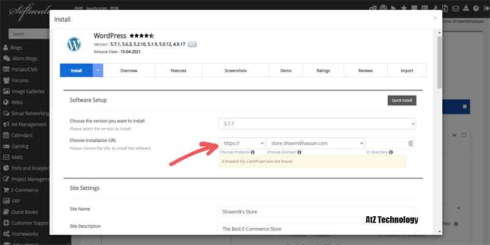Switch to the Reviews tab
The width and height of the screenshot is (490, 245).
(366, 70)
